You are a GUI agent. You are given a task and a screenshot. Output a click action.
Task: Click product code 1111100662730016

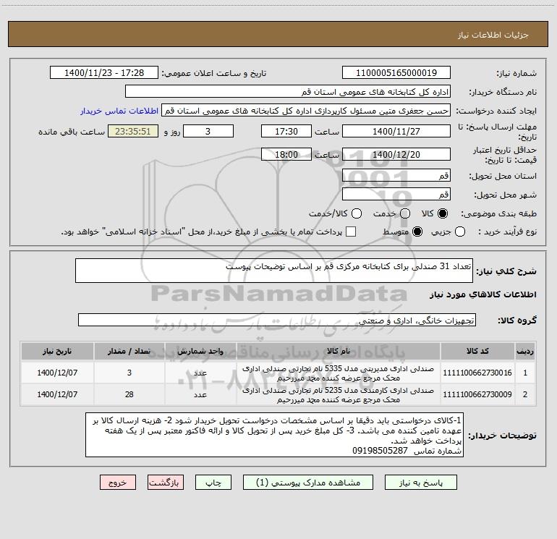(477, 373)
